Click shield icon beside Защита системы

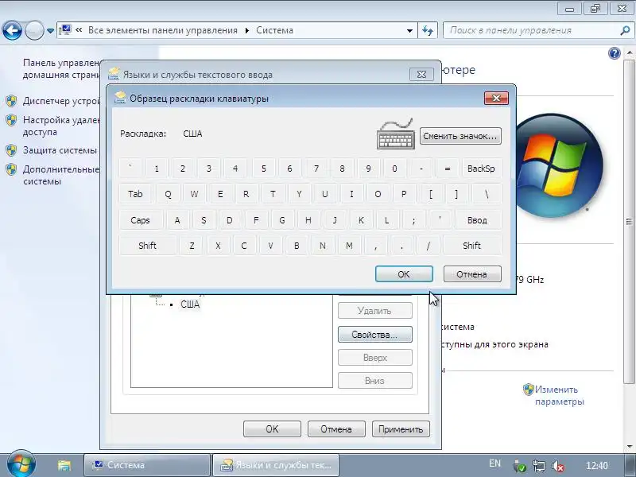point(11,150)
